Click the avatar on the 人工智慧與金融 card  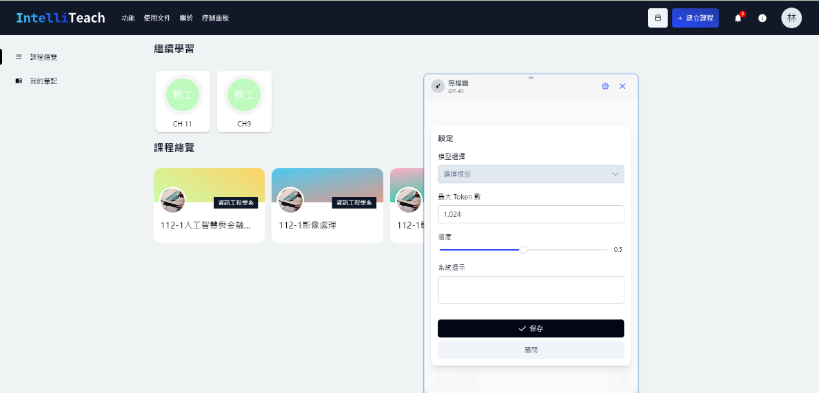(172, 200)
